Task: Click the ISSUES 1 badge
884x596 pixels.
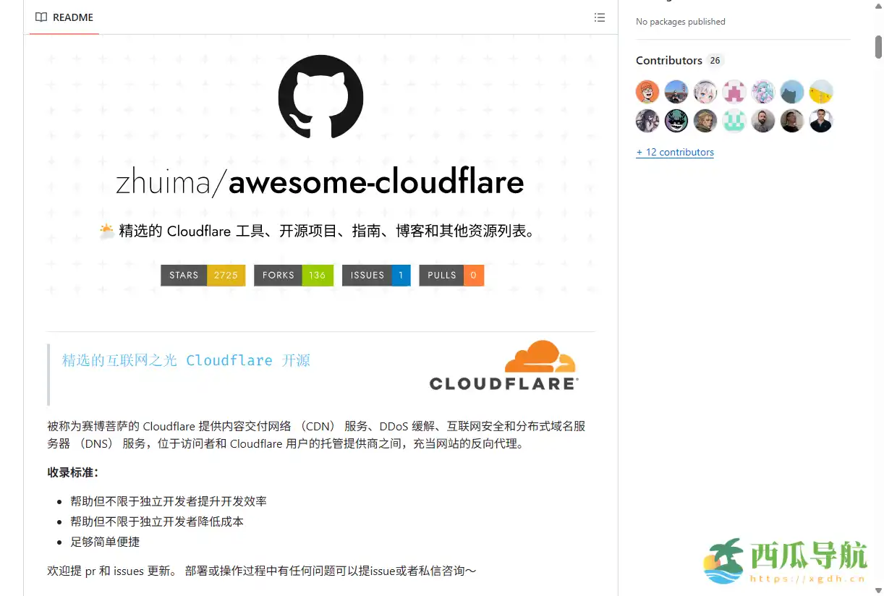Action: [x=376, y=275]
